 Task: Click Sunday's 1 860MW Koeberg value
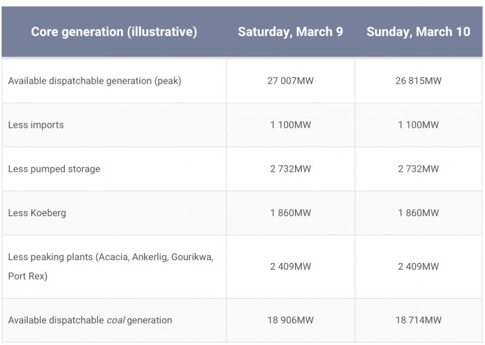click(x=418, y=213)
